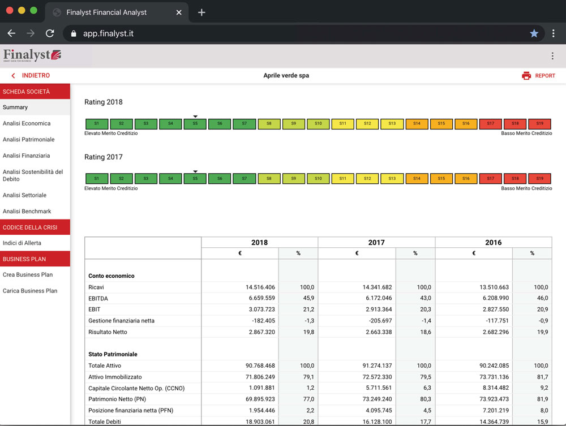The height and width of the screenshot is (426, 566).
Task: Click Crea Business Plan
Action: [28, 274]
